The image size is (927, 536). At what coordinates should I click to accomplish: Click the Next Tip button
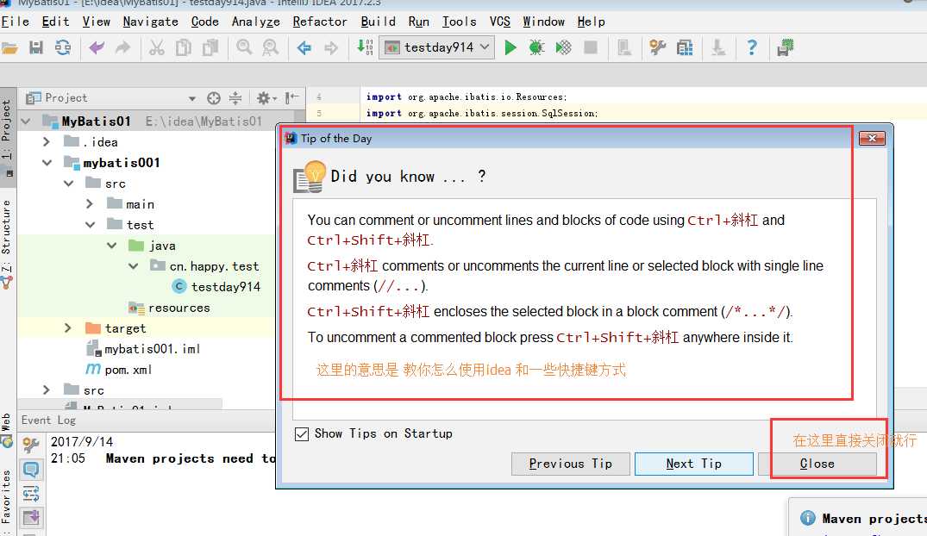pos(694,464)
